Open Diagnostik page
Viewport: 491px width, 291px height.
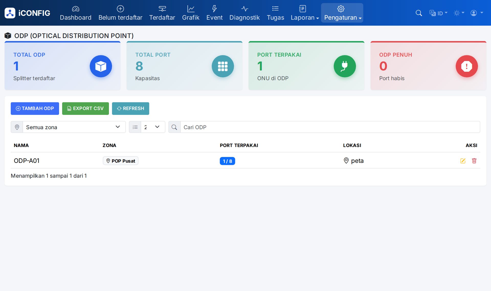pos(244,13)
